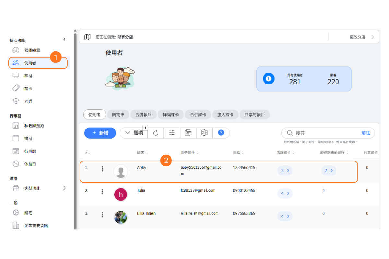Open the 選項 dropdown

pyautogui.click(x=134, y=133)
